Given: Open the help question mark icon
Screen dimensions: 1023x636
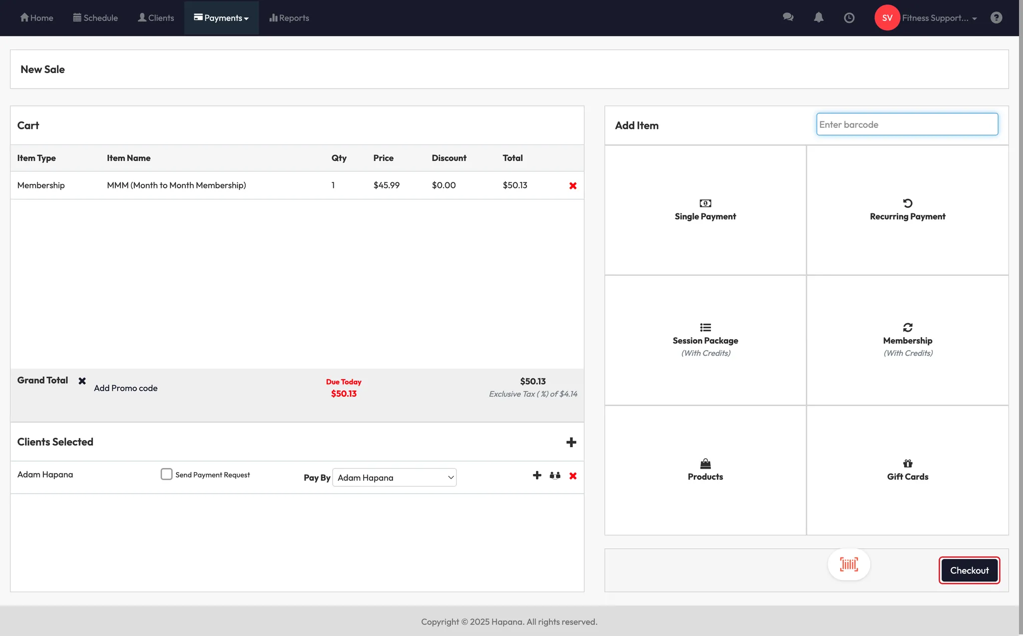Looking at the screenshot, I should tap(996, 18).
